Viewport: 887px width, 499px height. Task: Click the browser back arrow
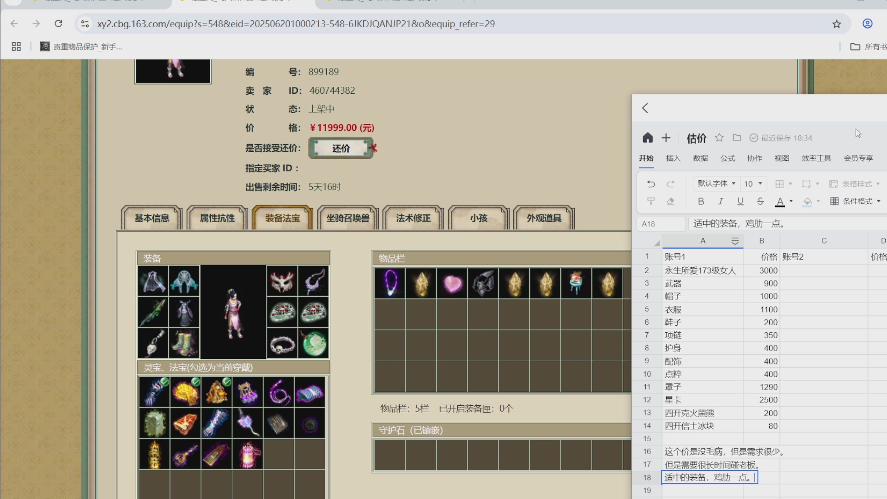tap(14, 24)
